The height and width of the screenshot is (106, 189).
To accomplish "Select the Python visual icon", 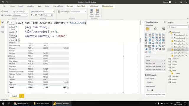I will tap(160, 46).
